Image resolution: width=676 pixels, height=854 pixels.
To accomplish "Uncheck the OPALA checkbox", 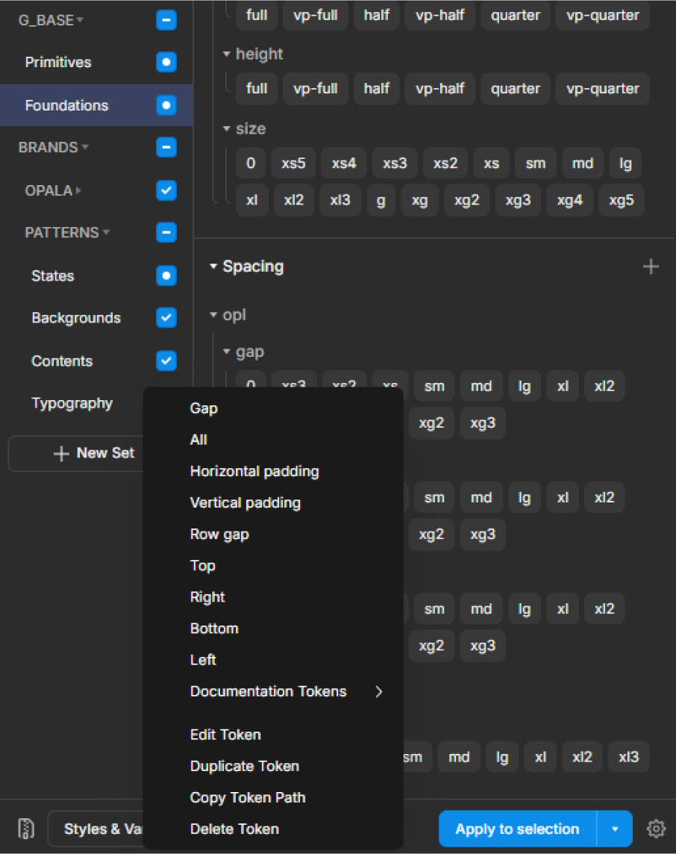I will click(166, 190).
